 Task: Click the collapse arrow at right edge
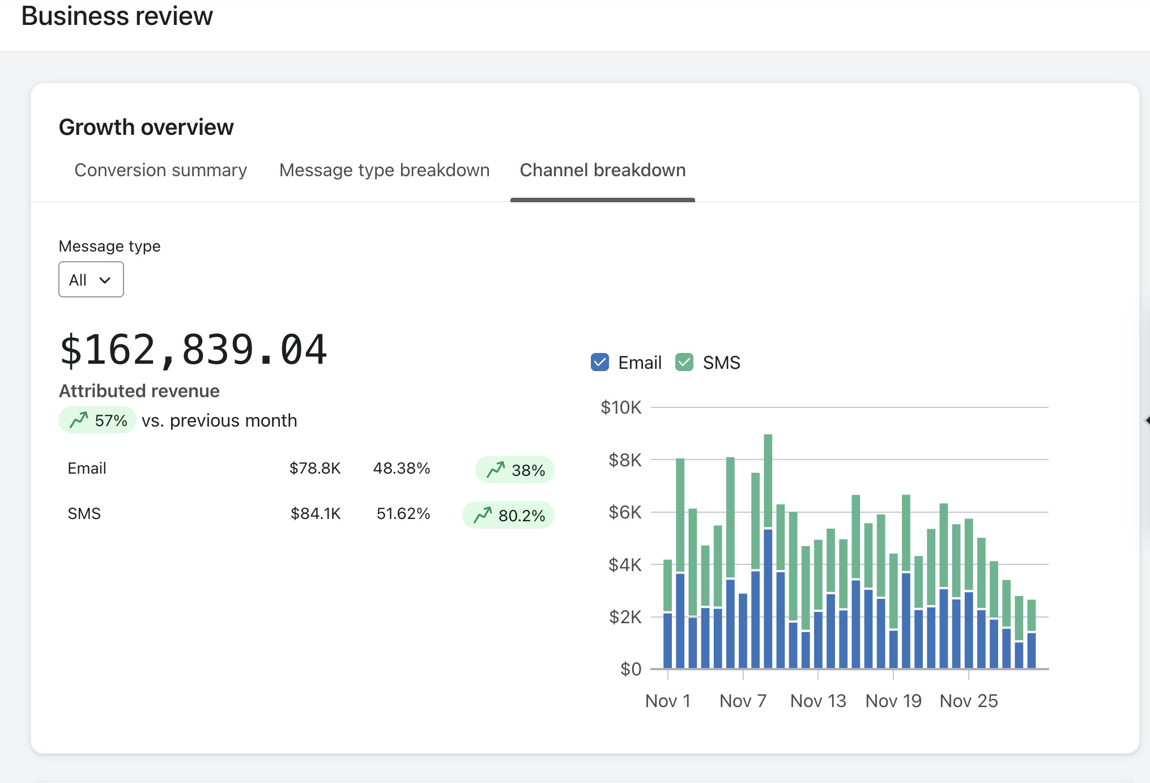pyautogui.click(x=1147, y=420)
